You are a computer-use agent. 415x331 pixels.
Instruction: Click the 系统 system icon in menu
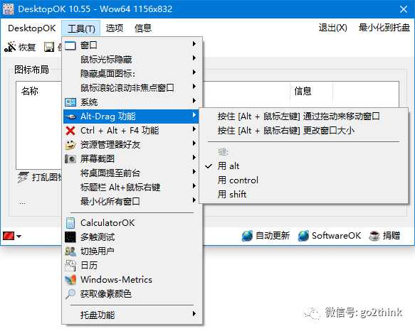click(x=70, y=102)
